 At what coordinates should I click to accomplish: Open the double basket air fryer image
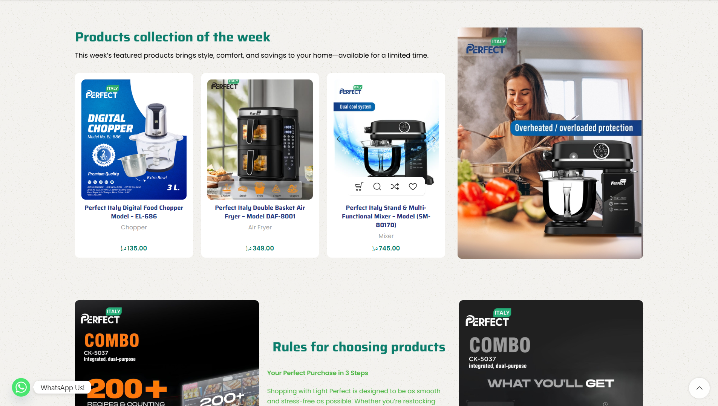point(260,139)
